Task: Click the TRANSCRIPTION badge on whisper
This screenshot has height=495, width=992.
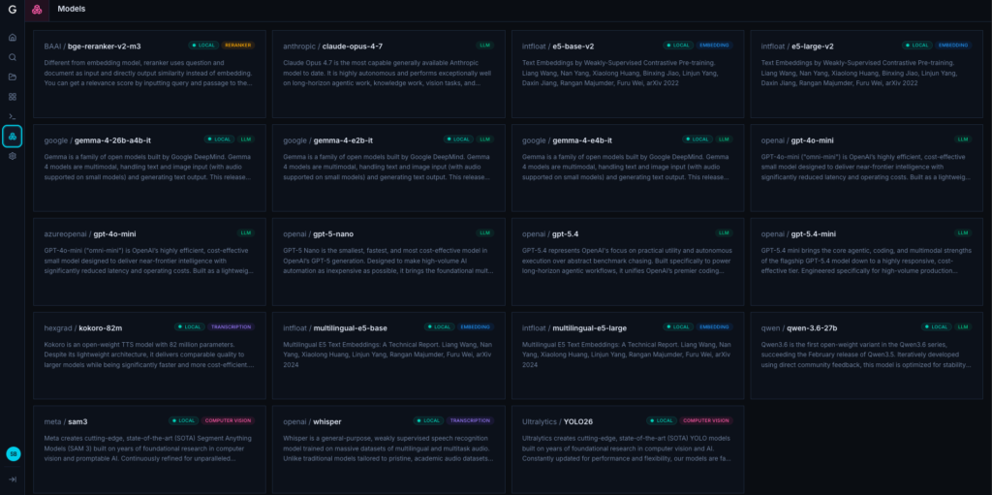Action: click(x=471, y=420)
